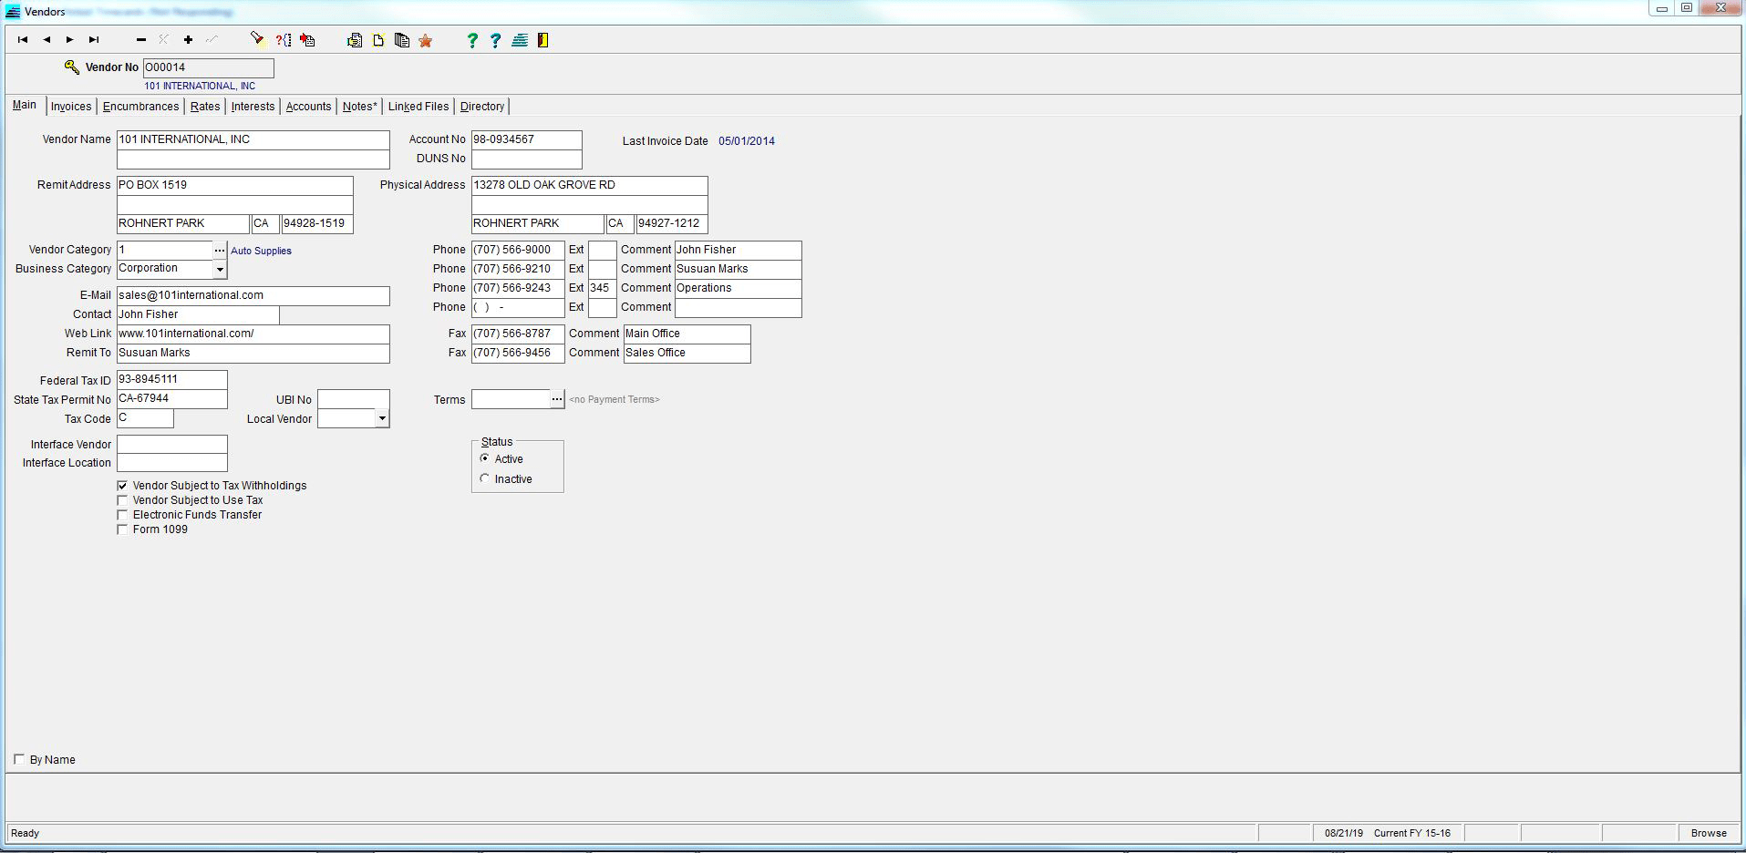Click the Vendor No input field

[x=208, y=67]
